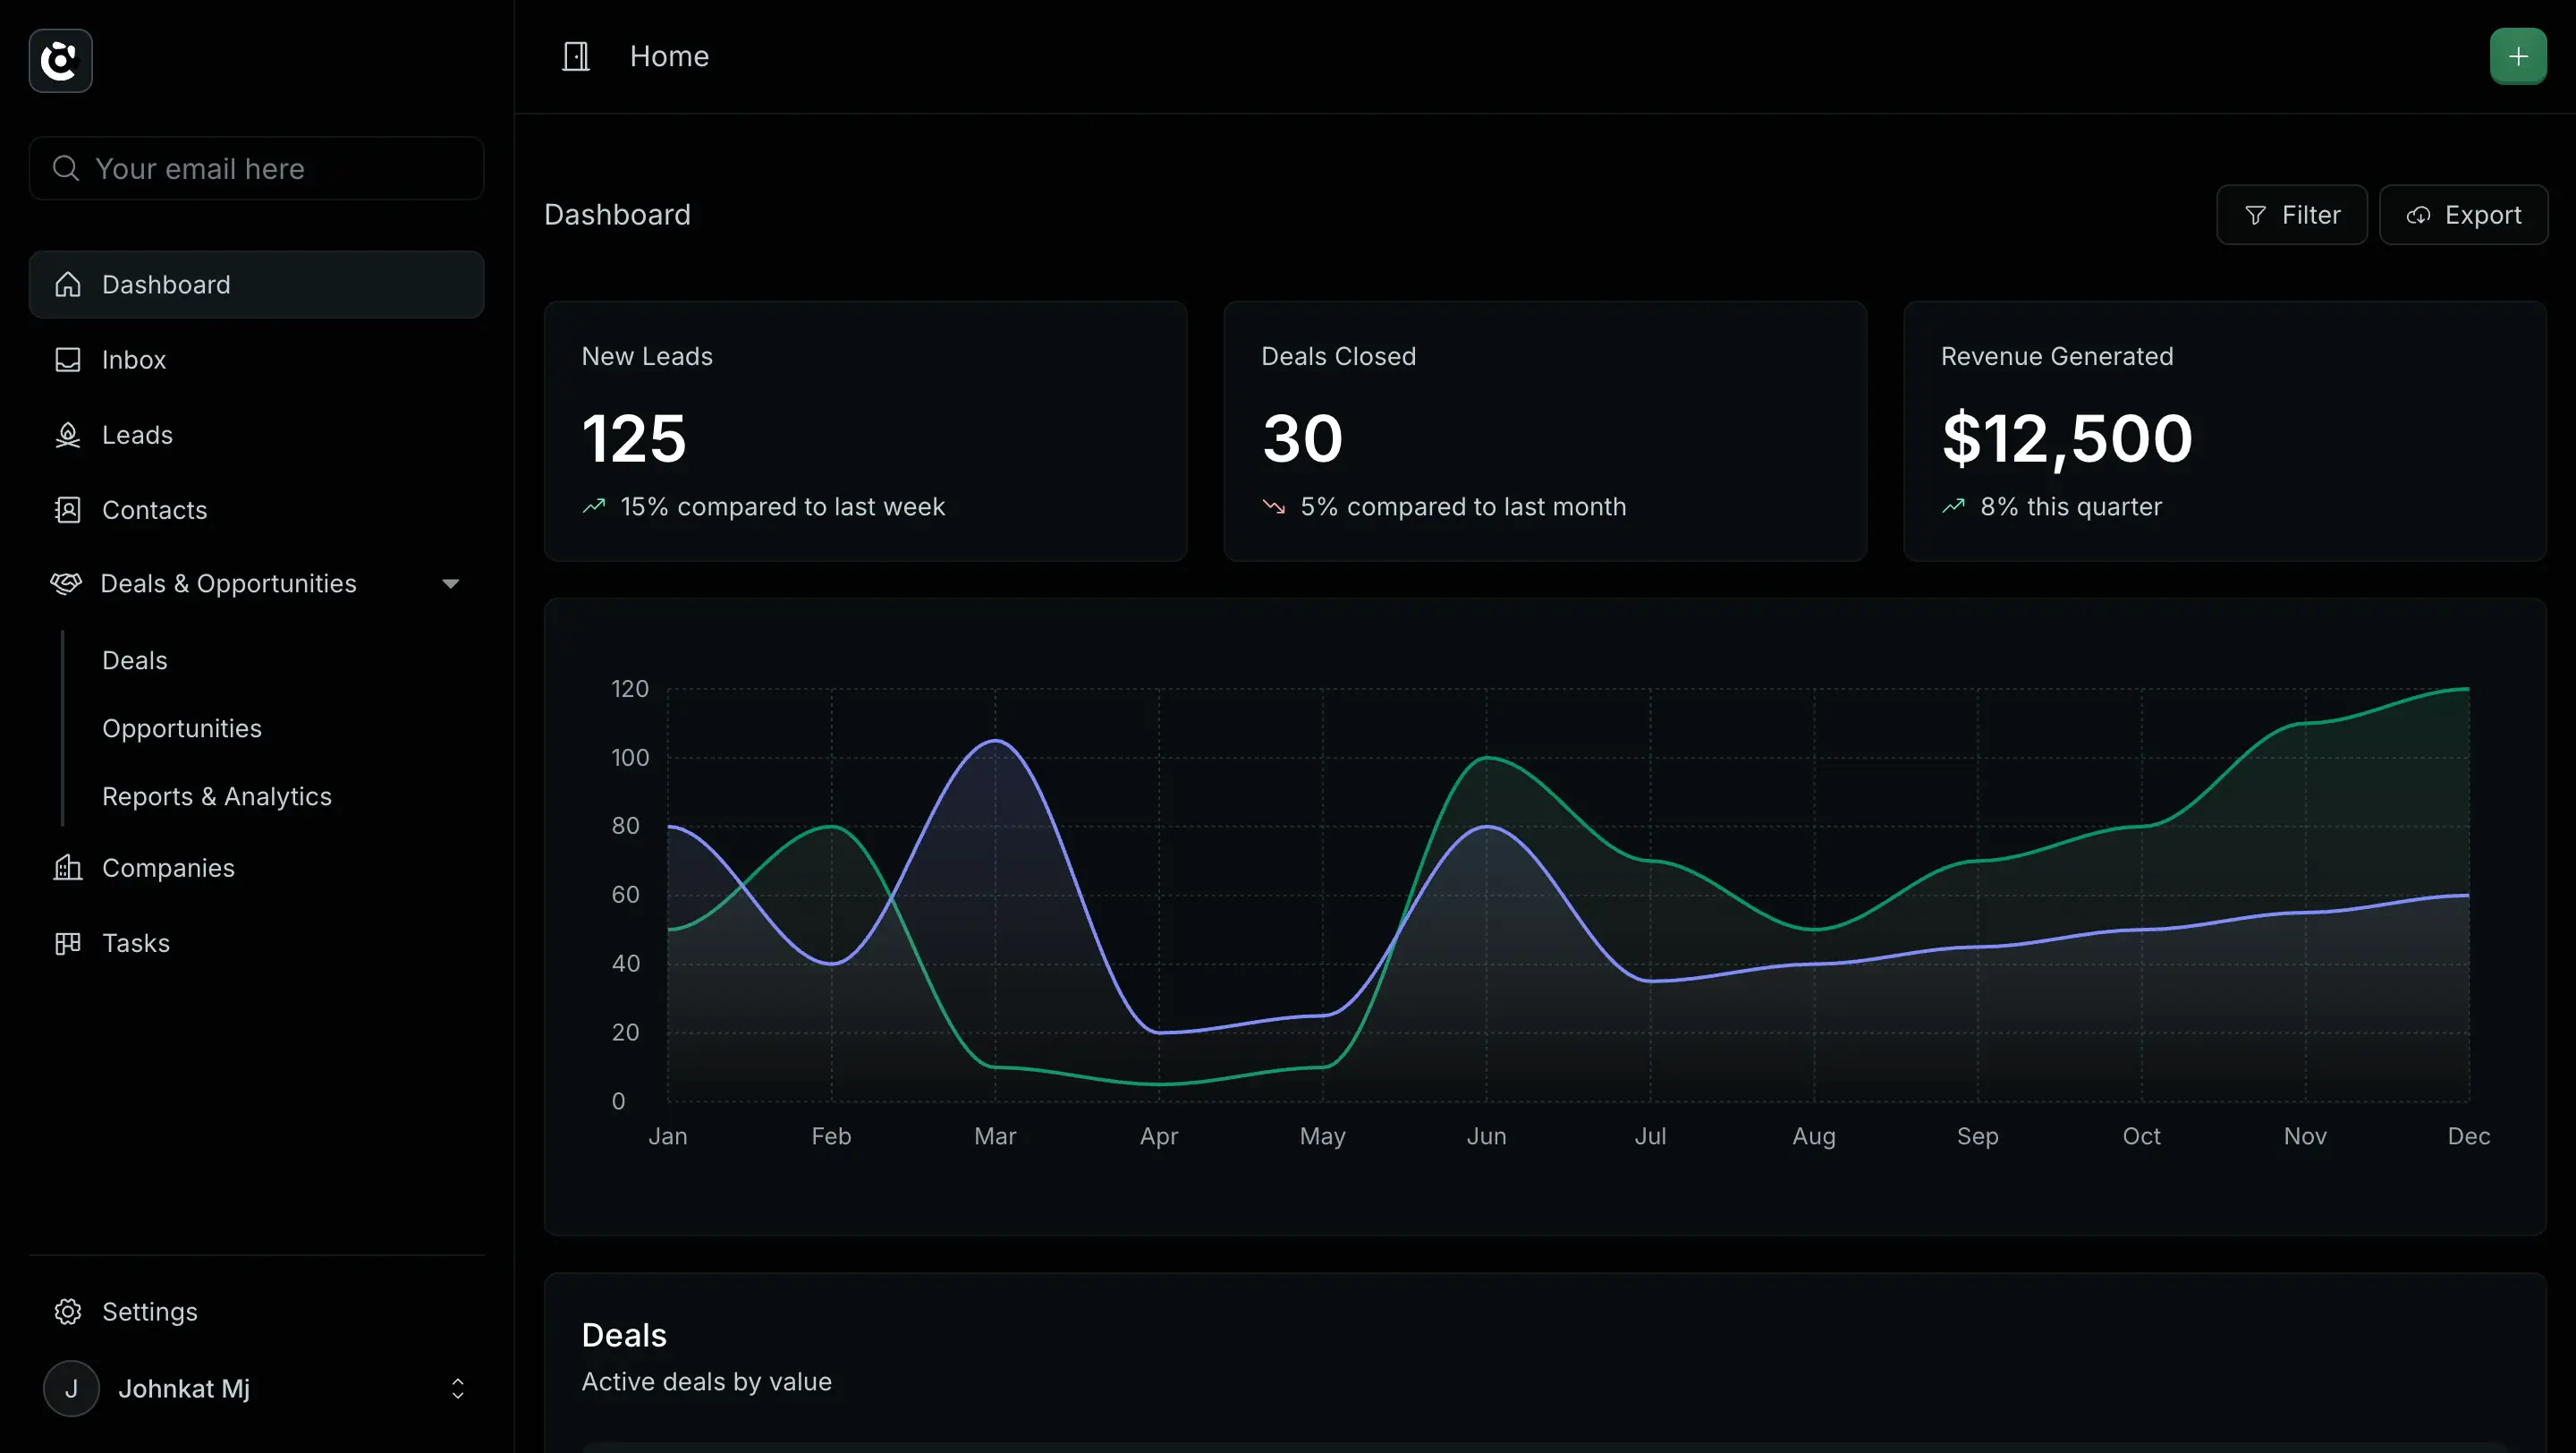Screen dimensions: 2576x1453
Task: Go to the Opportunities submenu item
Action: (182, 728)
